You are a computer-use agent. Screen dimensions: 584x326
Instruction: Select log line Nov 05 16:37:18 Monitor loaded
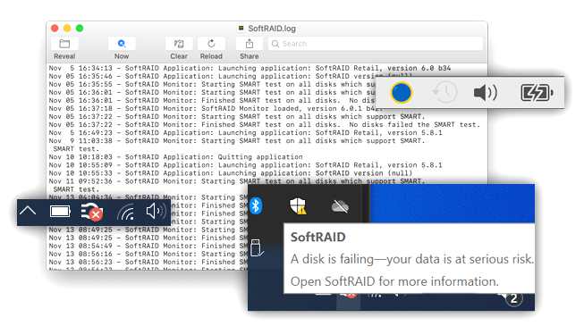point(216,109)
